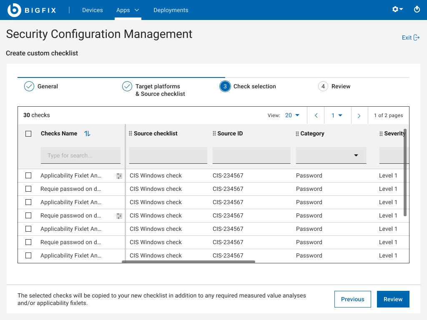The width and height of the screenshot is (427, 320).
Task: Go to previous page arrow
Action: click(316, 115)
